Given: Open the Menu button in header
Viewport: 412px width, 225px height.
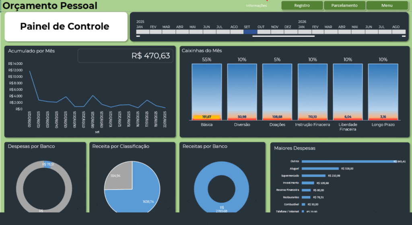Looking at the screenshot, I should click(387, 6).
